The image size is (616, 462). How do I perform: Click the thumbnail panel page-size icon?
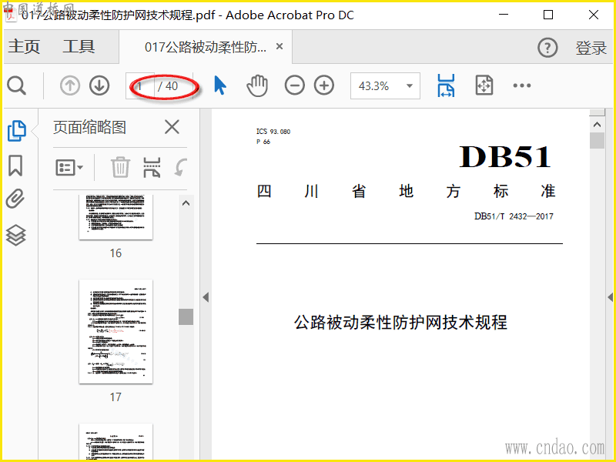click(x=152, y=167)
